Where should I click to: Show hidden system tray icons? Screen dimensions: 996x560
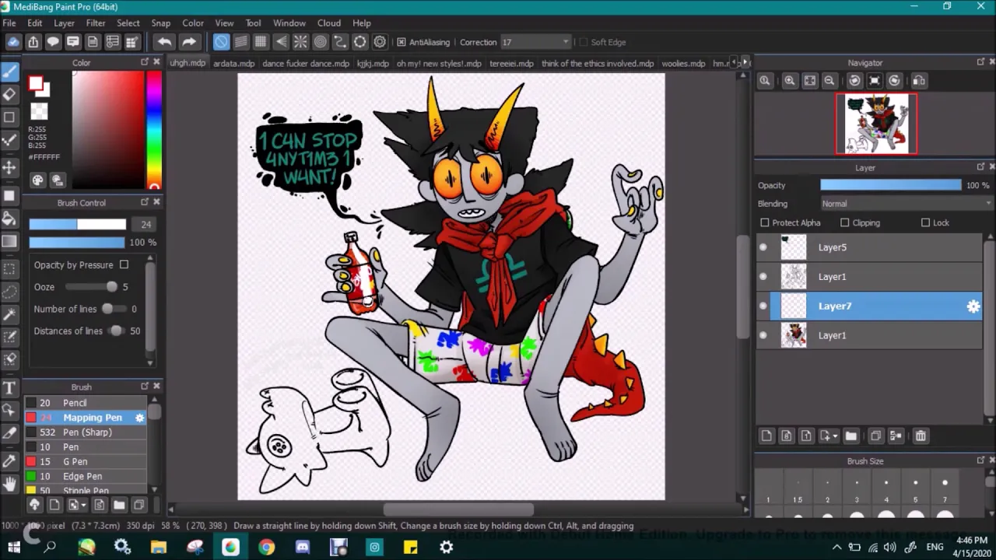coord(837,548)
